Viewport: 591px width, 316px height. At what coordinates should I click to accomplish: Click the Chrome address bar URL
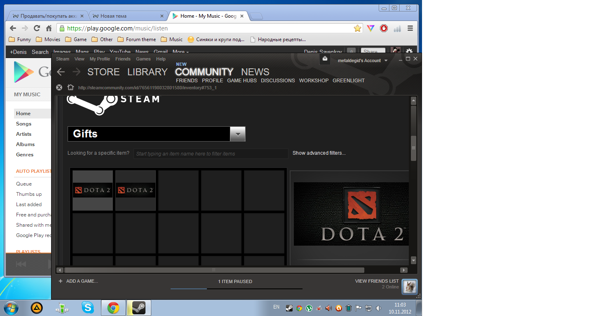click(117, 28)
